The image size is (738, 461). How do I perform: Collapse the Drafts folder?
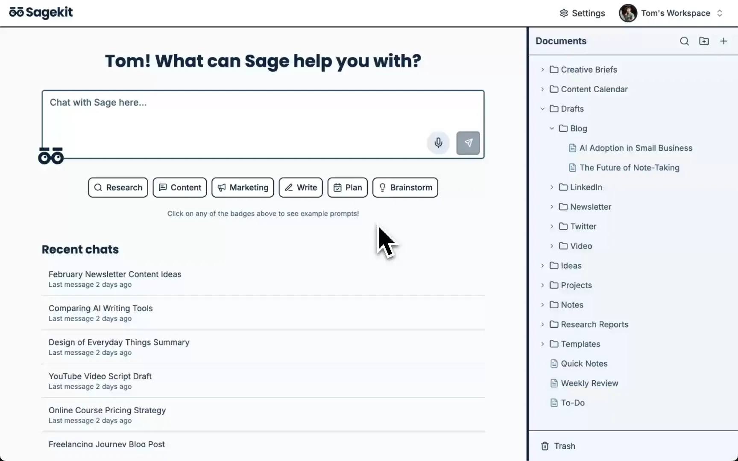coord(542,109)
